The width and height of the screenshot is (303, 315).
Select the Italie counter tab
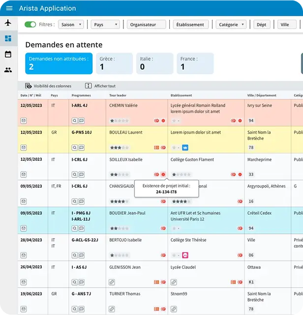(x=154, y=63)
